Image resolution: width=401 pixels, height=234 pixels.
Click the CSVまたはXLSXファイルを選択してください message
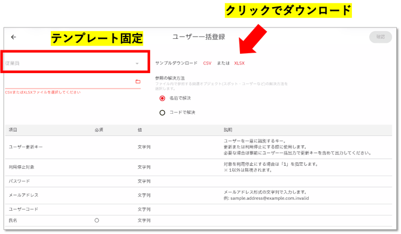click(42, 92)
